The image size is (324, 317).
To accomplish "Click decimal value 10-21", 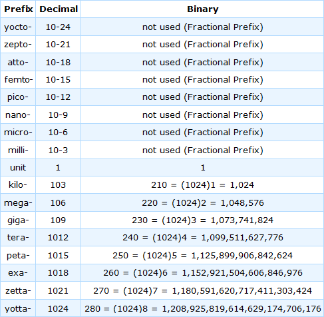I will 59,45.
